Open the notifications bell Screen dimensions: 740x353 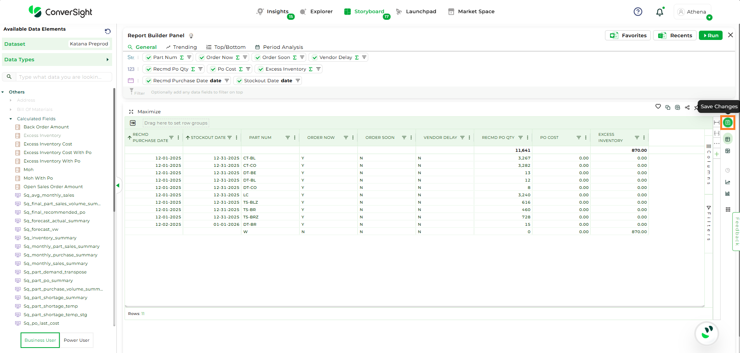point(659,12)
